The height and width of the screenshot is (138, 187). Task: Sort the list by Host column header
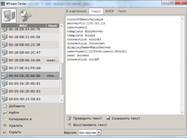click(x=53, y=26)
